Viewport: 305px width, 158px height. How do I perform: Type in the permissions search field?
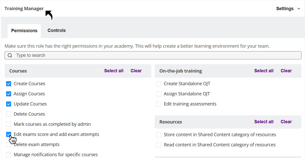(x=152, y=55)
